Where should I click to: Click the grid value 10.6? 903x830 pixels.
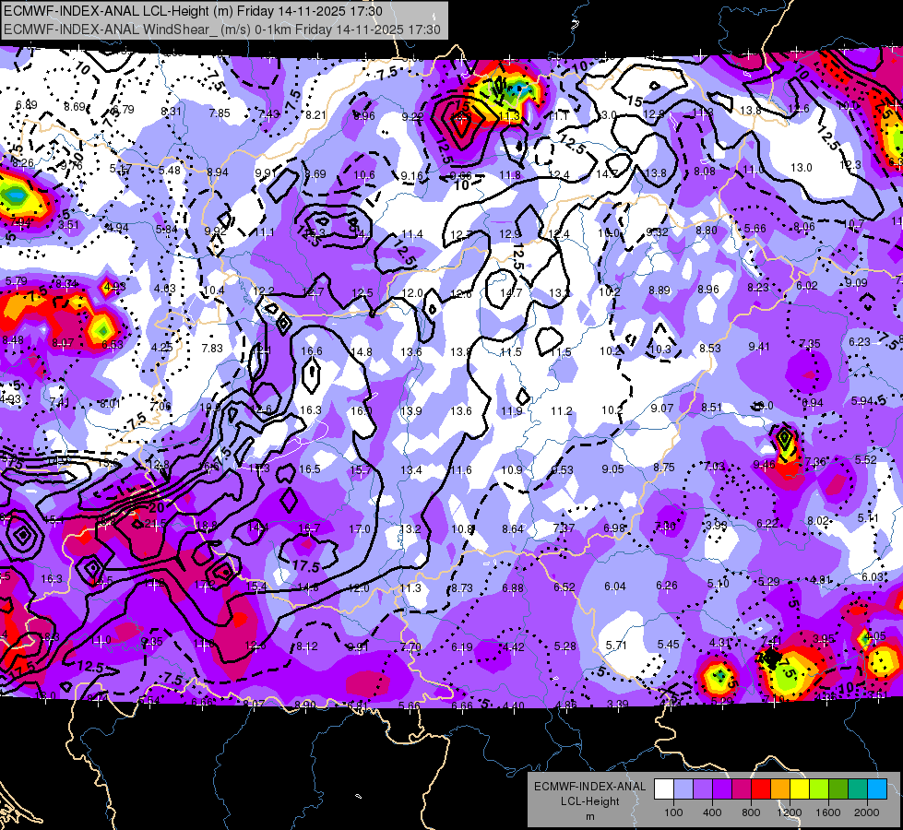(x=364, y=174)
